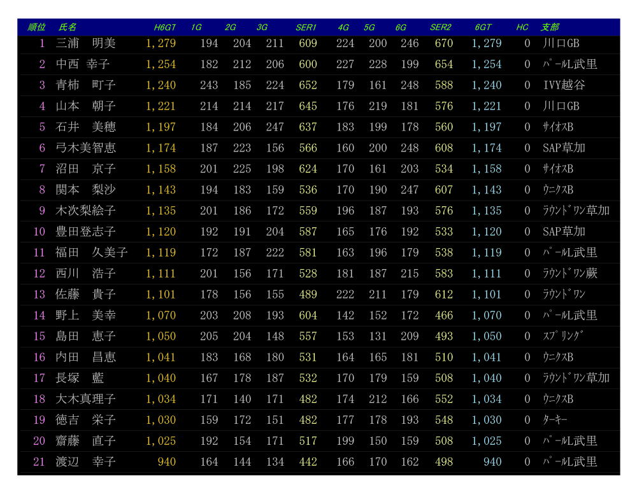Select player name 石井 美穂
637x490 pixels.
tap(86, 127)
